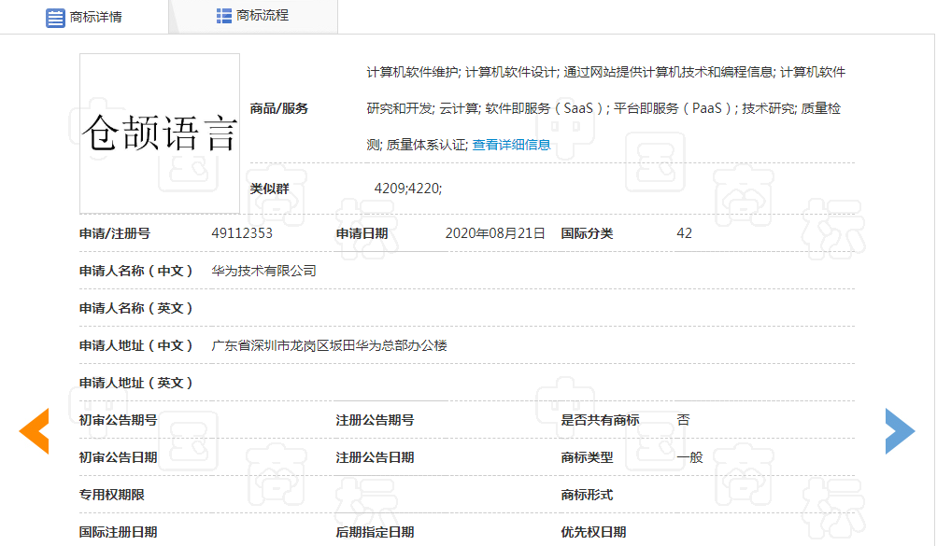Go to previous trademark with orange arrow
This screenshot has height=546, width=937.
click(x=34, y=431)
